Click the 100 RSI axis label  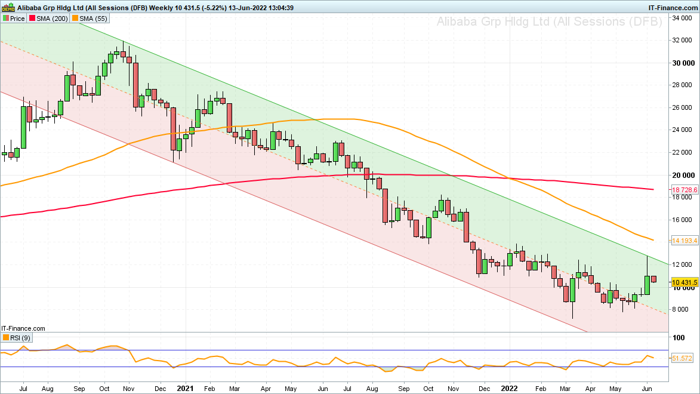point(679,338)
